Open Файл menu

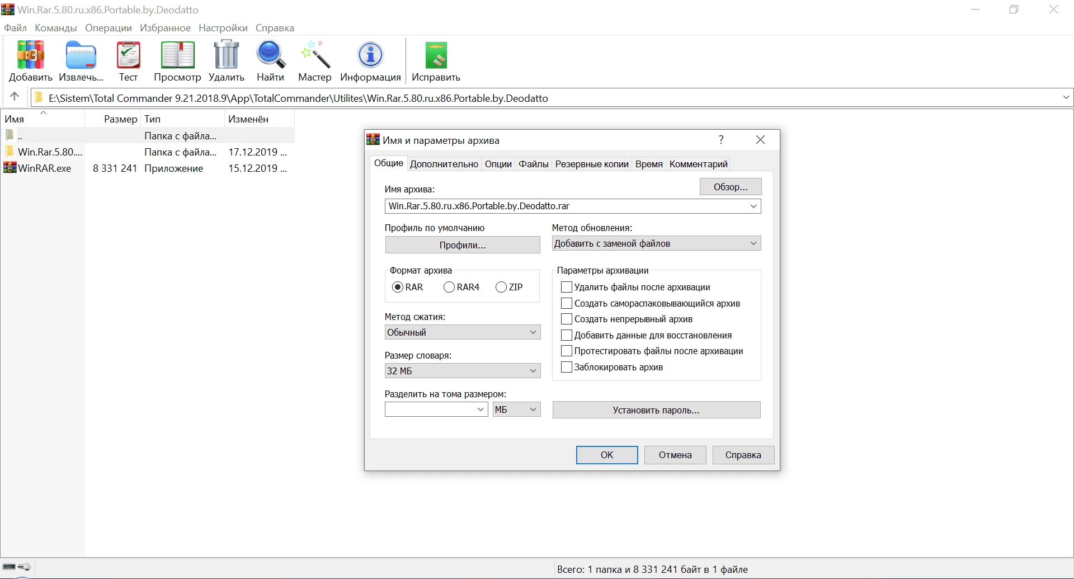point(15,28)
